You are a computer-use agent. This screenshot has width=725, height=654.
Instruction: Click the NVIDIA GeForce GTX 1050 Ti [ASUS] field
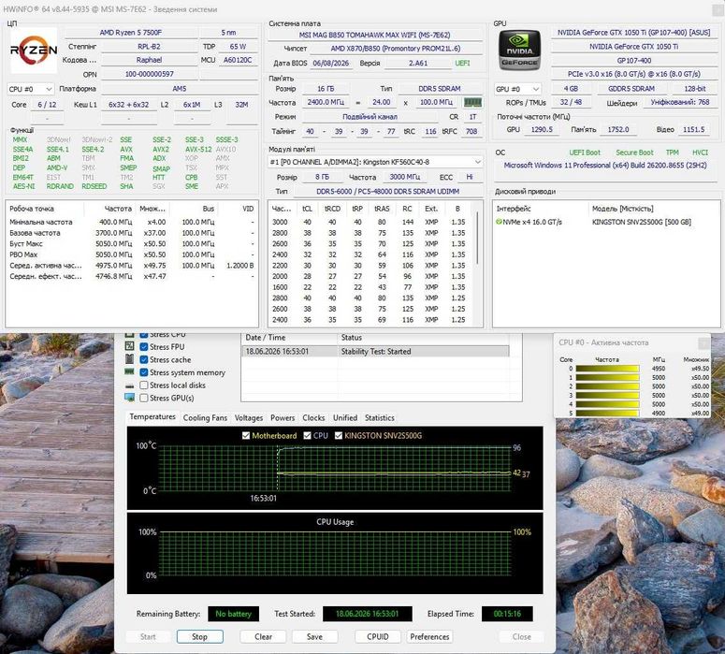click(x=633, y=33)
